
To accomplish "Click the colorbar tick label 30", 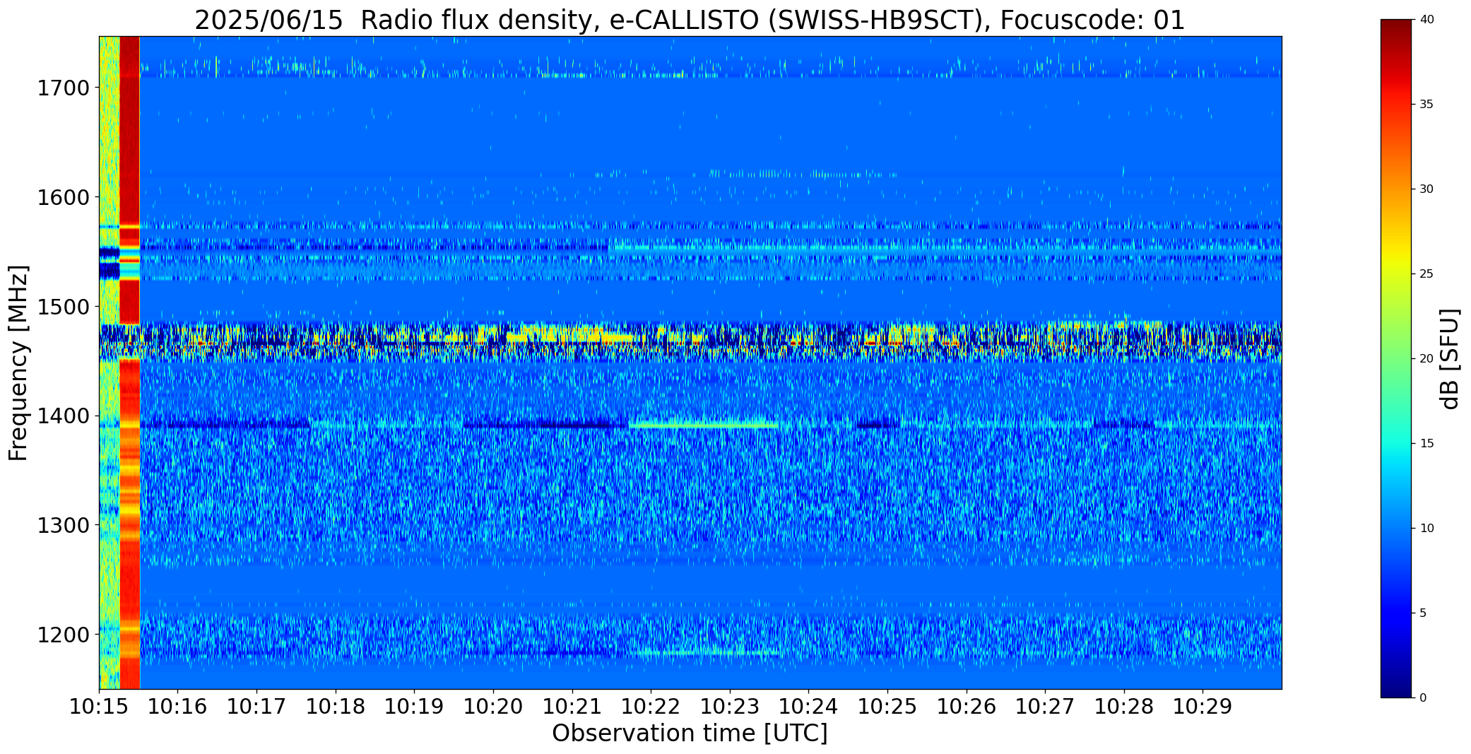I will coord(1426,189).
